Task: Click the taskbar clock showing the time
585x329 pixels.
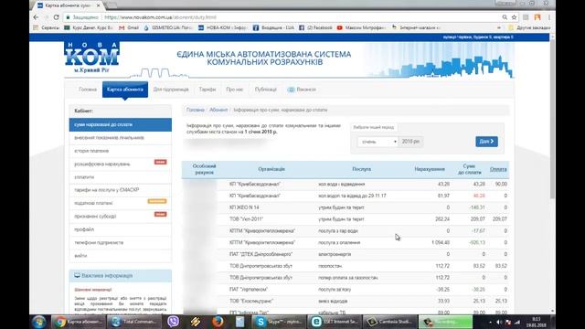Action: pyautogui.click(x=537, y=322)
